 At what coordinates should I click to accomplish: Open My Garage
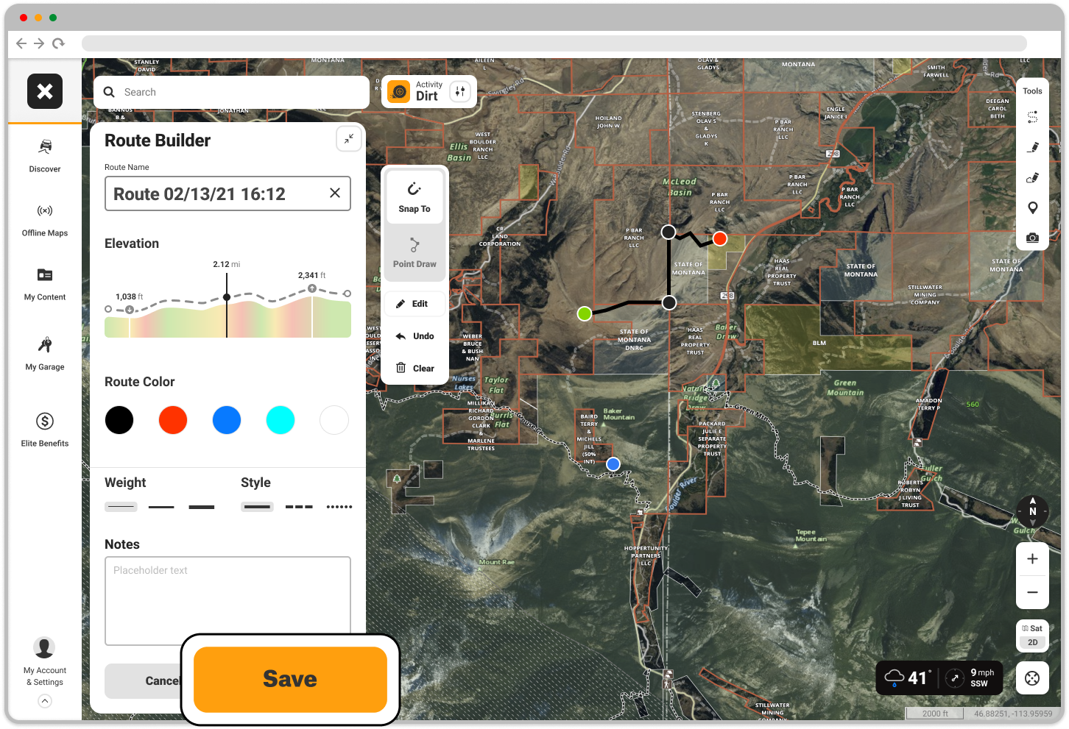45,353
